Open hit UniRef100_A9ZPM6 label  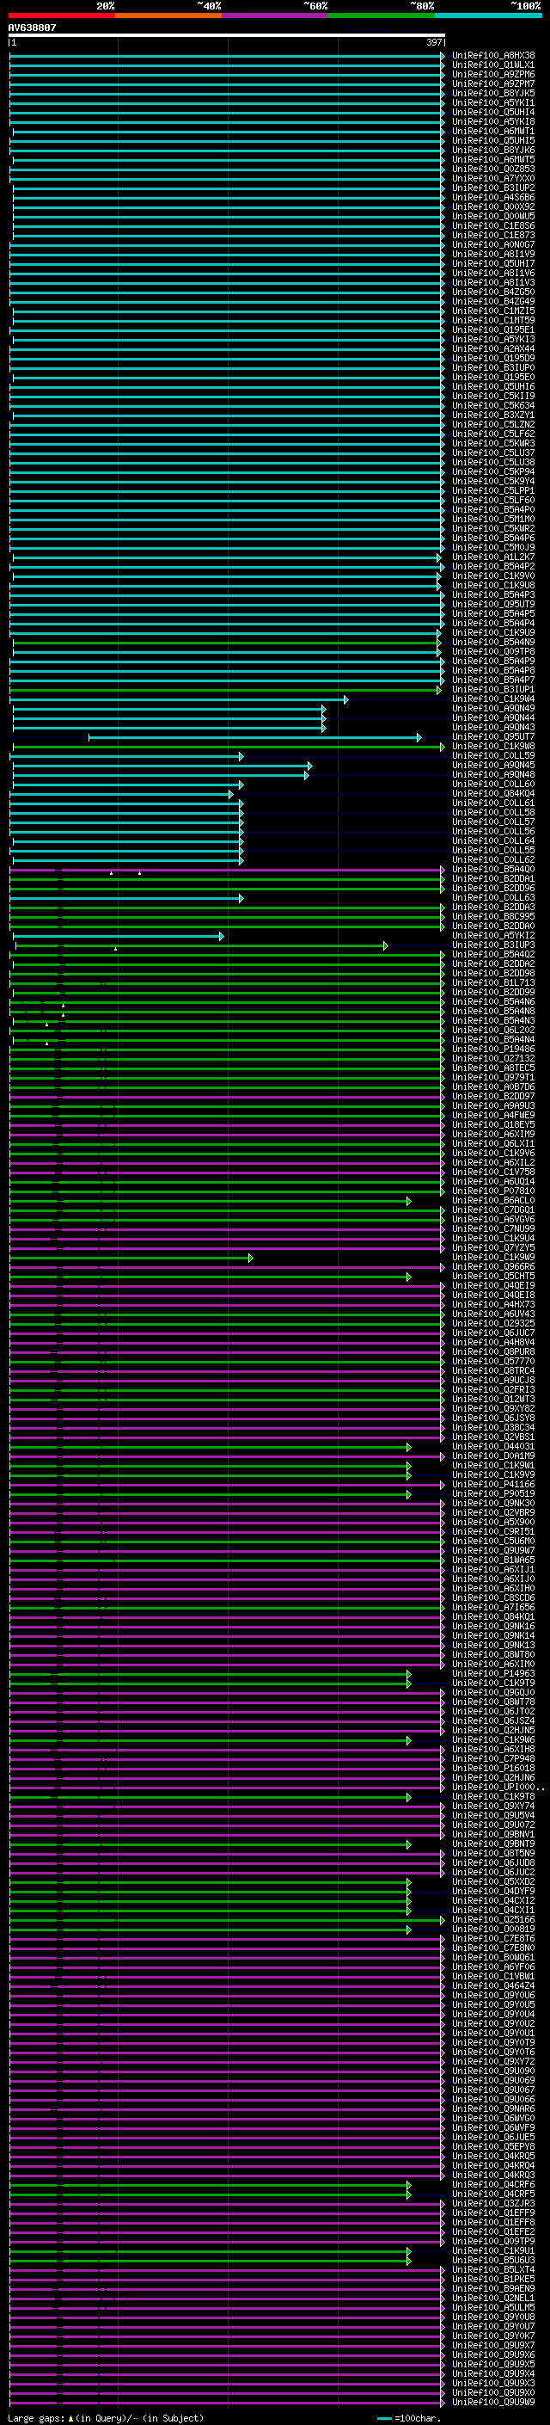coord(493,74)
